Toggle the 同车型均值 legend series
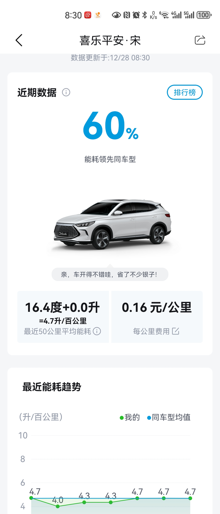Image resolution: width=220 pixels, height=514 pixels. pyautogui.click(x=169, y=417)
